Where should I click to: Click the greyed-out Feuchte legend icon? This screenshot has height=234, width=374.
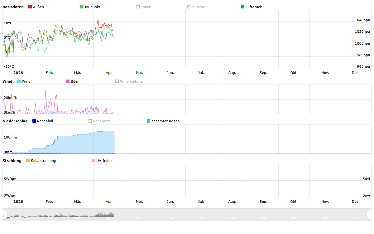(189, 7)
